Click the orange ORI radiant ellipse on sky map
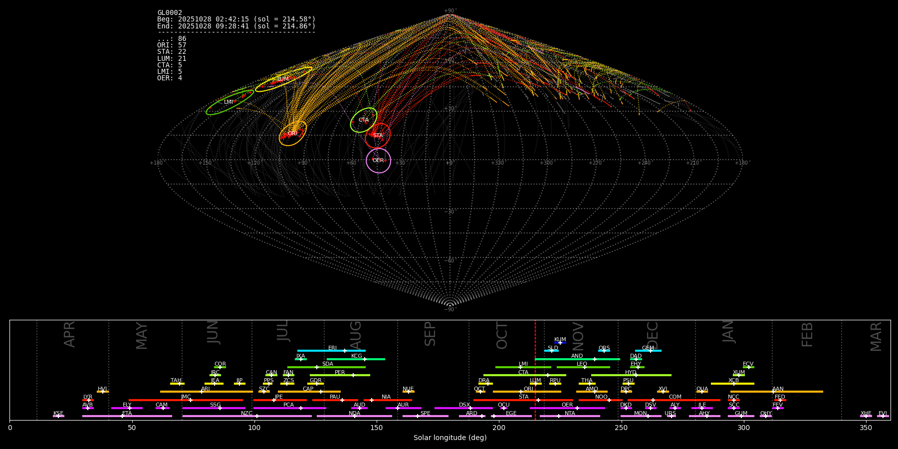The width and height of the screenshot is (898, 449). coord(293,133)
